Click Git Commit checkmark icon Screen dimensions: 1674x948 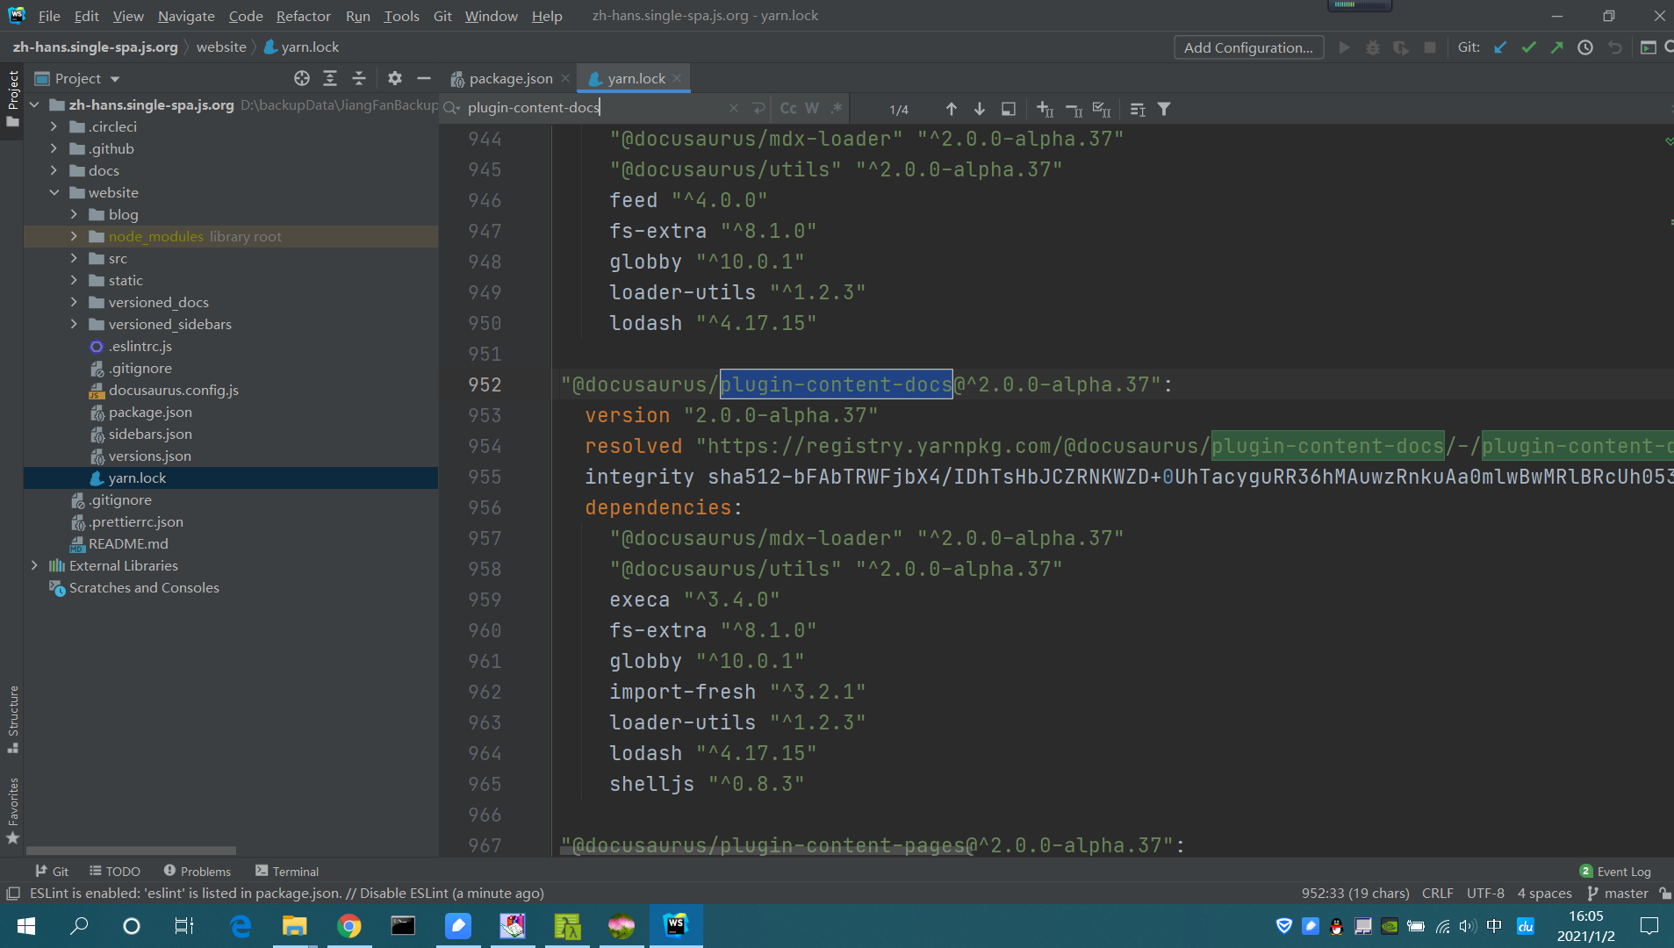1528,47
